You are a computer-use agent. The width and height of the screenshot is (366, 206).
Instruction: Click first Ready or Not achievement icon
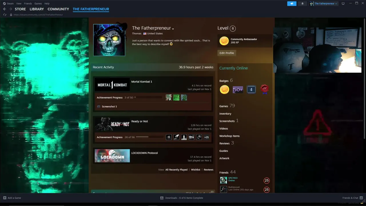click(x=169, y=137)
